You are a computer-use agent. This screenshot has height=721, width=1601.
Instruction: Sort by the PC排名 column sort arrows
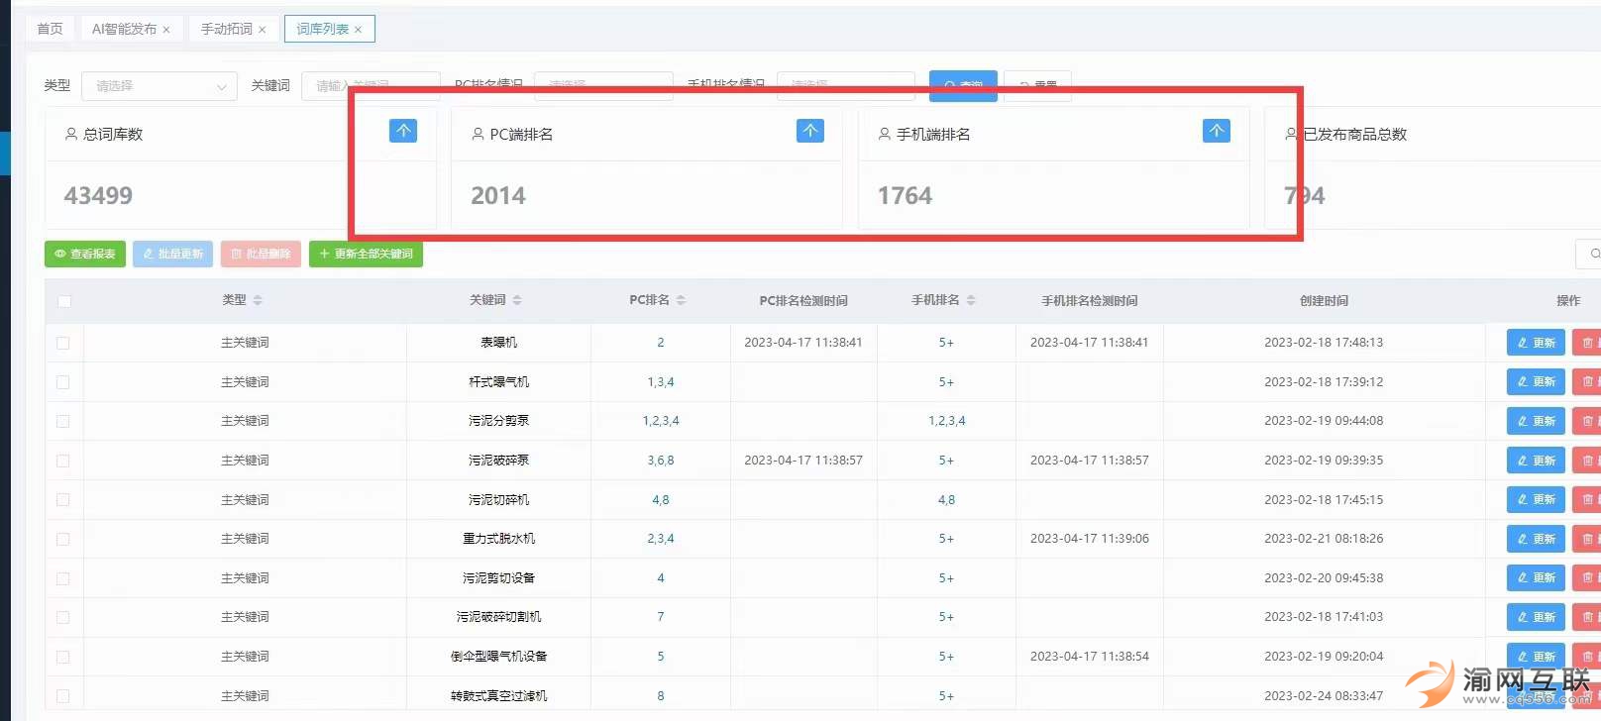click(x=681, y=300)
